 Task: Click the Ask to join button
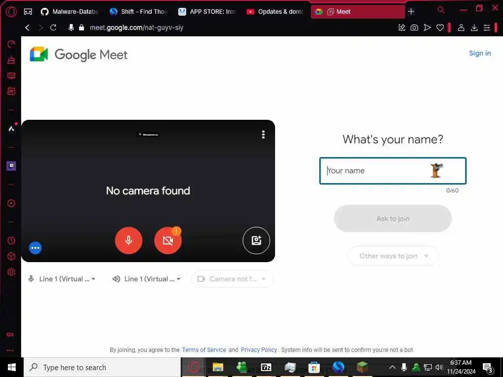[393, 218]
